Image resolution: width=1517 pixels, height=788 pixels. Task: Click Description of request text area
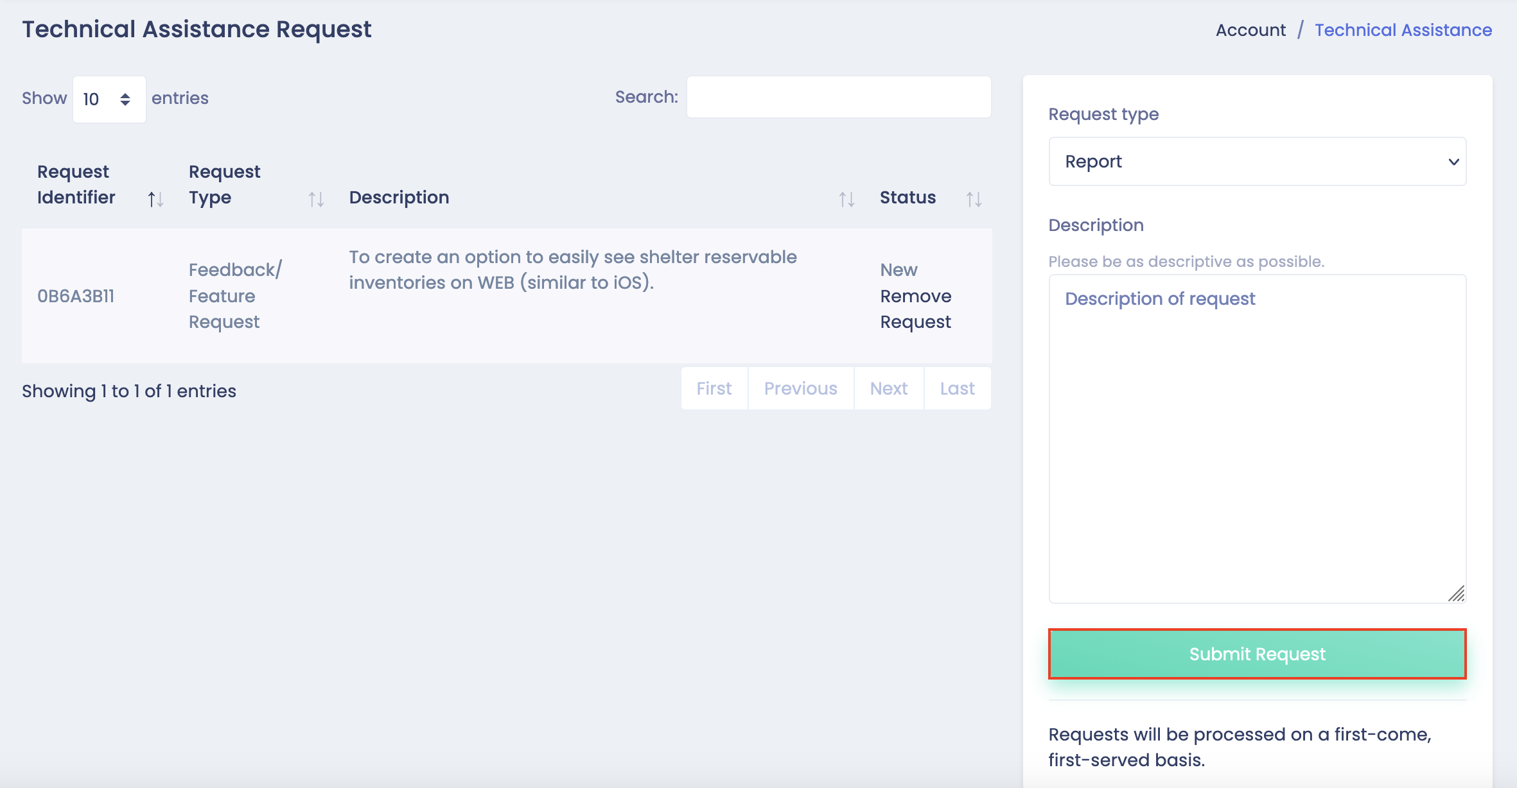pos(1257,439)
